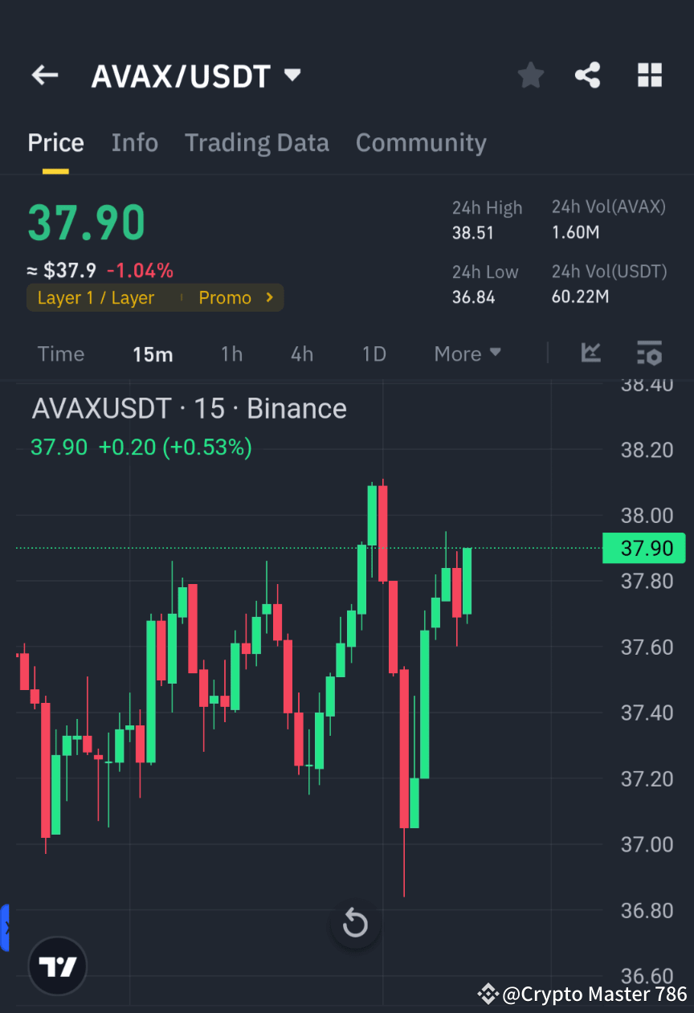The width and height of the screenshot is (694, 1013).
Task: Tap the Time display option
Action: pos(60,353)
